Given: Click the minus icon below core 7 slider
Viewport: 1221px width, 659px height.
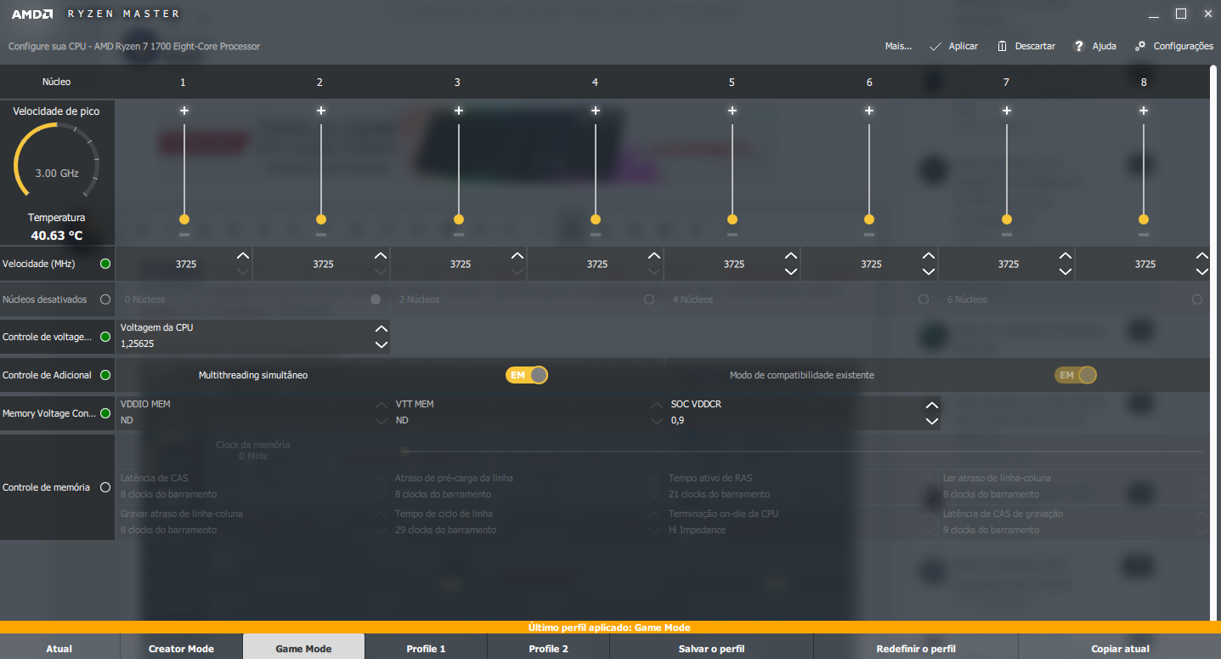Looking at the screenshot, I should pos(1007,234).
